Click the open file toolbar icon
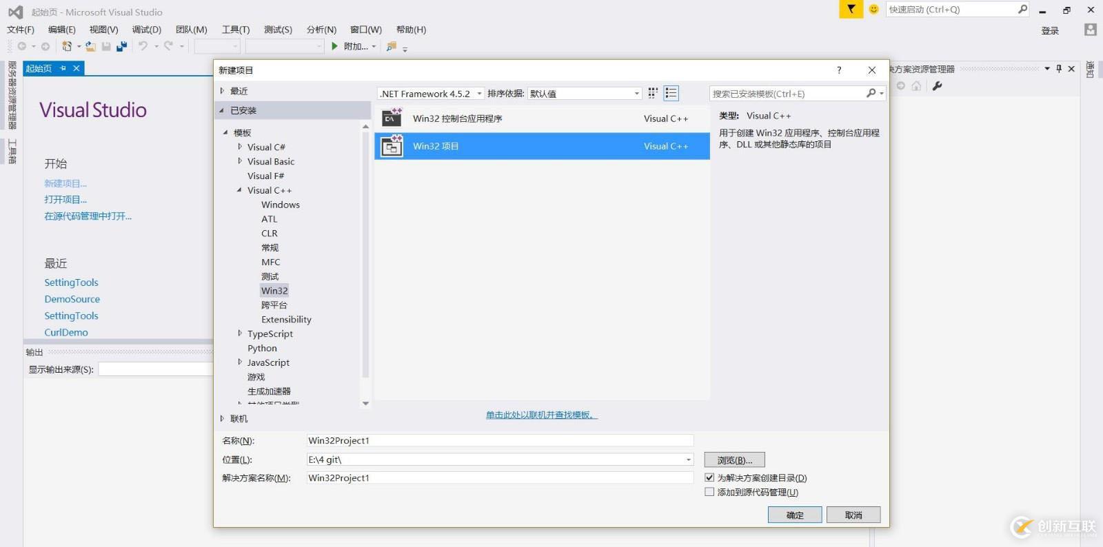The image size is (1103, 547). tap(90, 46)
